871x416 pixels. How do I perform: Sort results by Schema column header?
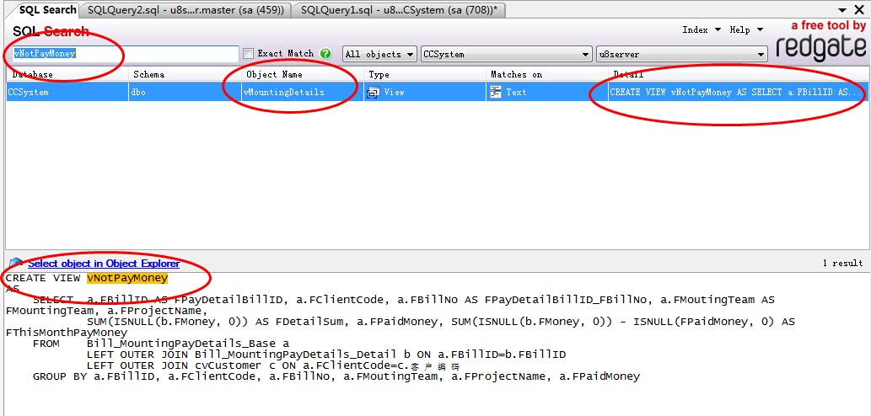[x=183, y=75]
